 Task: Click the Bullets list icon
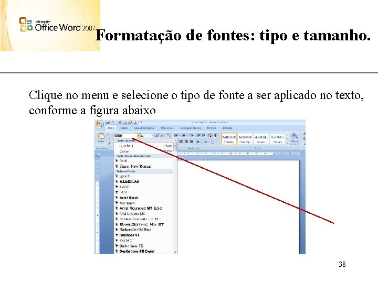176,136
